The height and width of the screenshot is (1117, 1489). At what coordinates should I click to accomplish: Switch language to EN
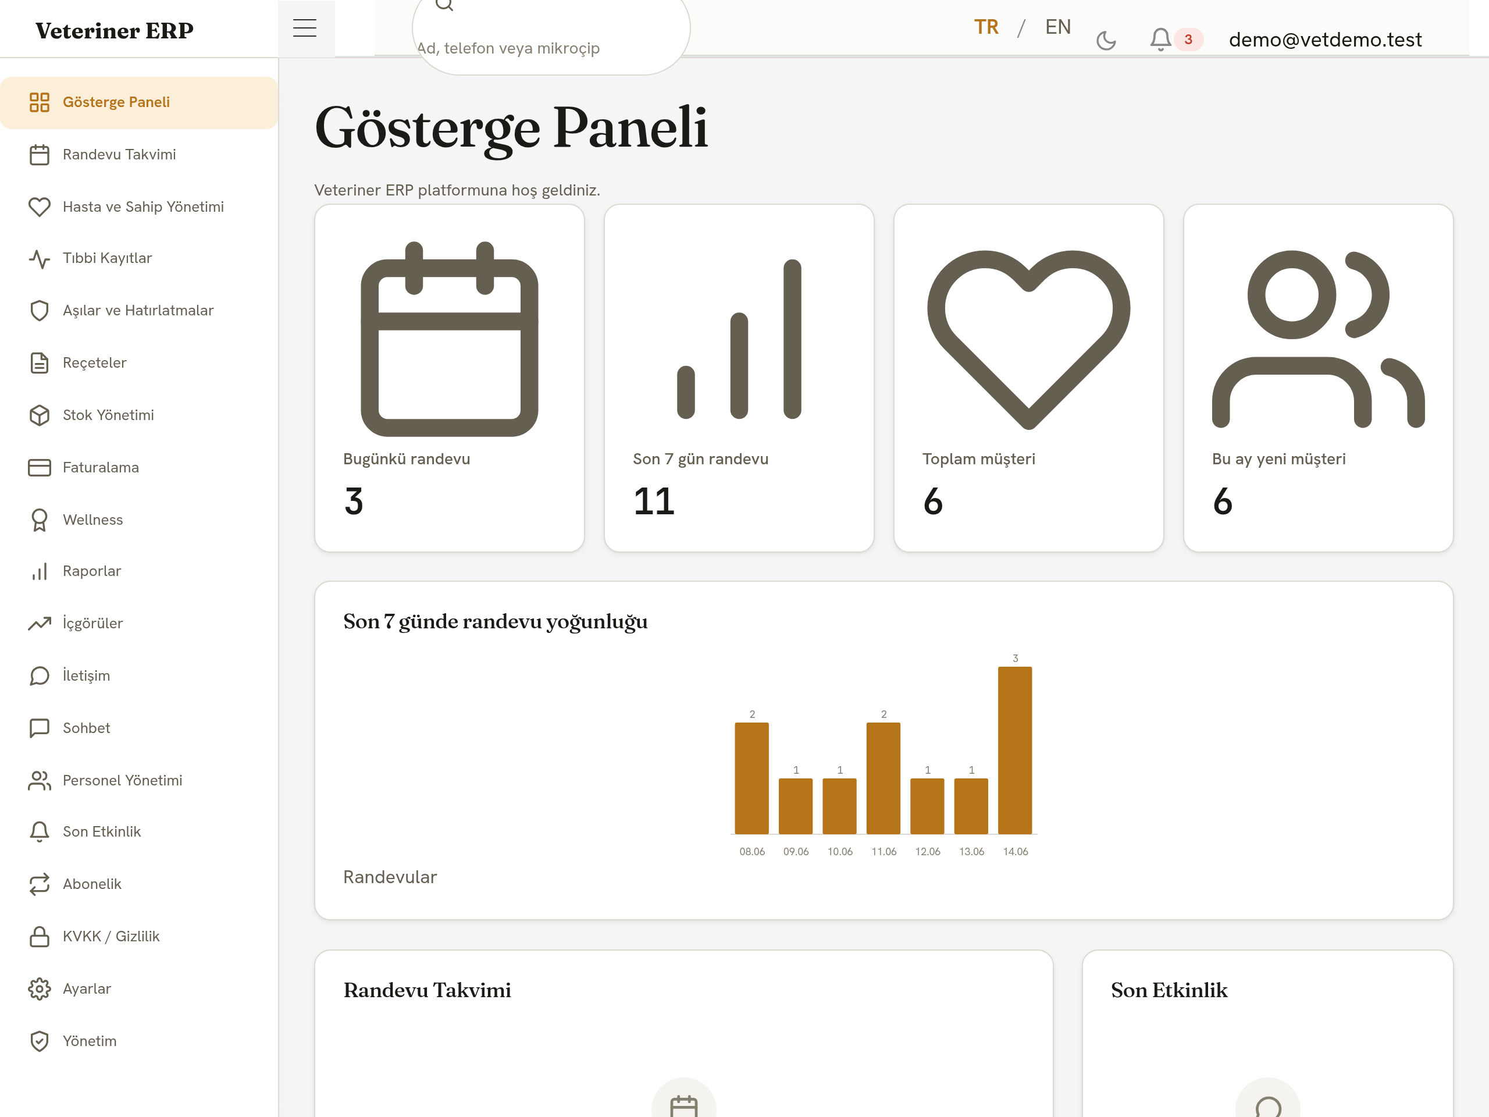(1058, 27)
